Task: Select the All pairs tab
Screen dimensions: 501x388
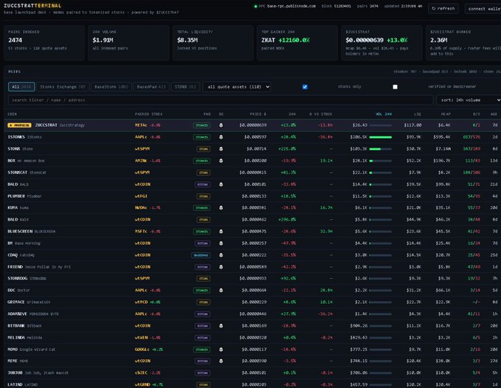Action: click(21, 87)
